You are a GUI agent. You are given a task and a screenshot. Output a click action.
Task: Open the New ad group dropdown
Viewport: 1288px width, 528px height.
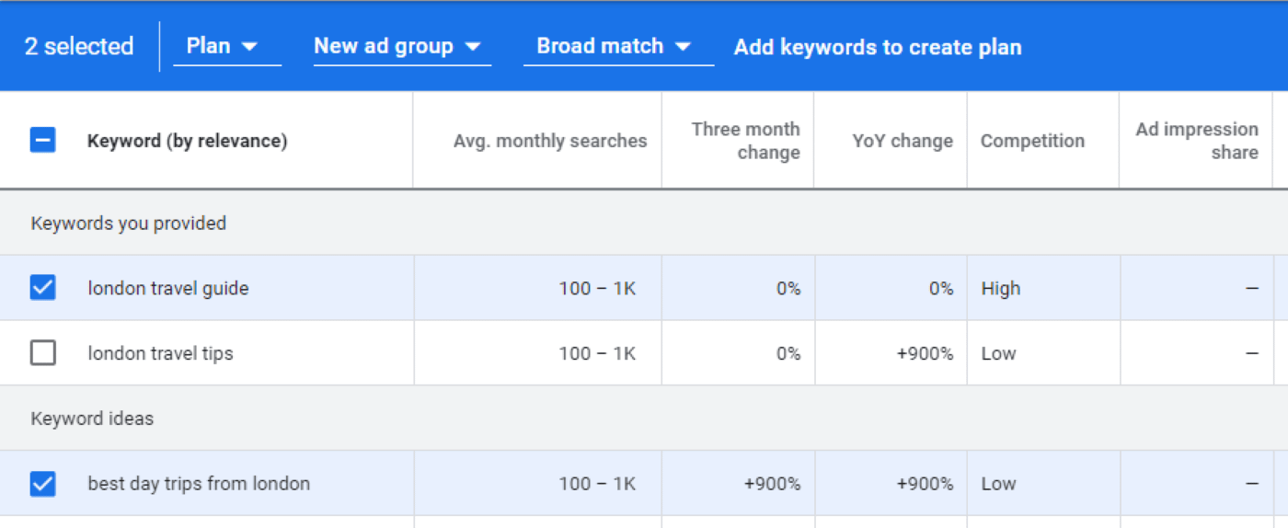401,46
